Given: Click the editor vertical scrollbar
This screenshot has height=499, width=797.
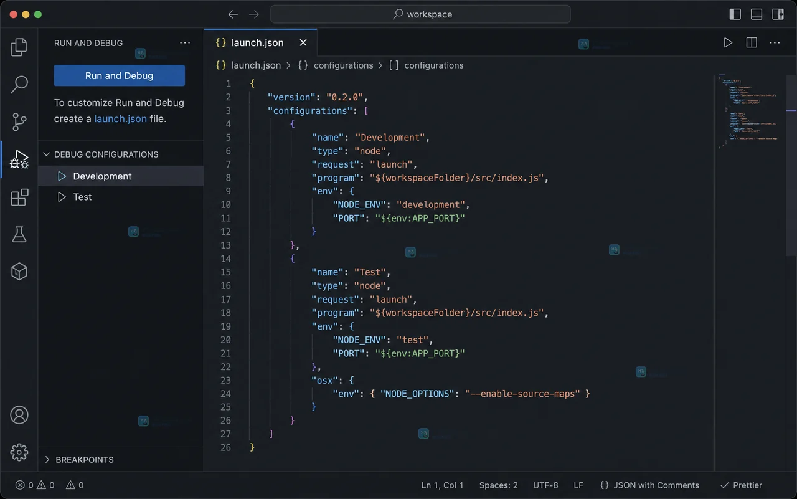Looking at the screenshot, I should pos(792,165).
